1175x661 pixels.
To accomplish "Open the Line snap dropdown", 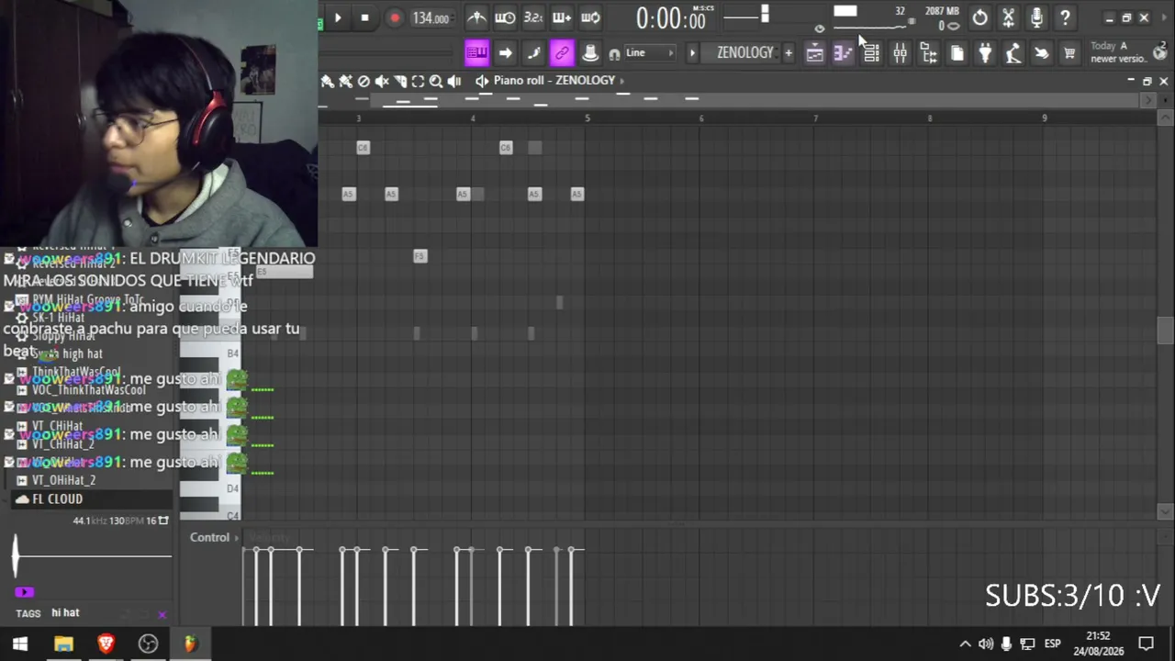I will [x=650, y=53].
